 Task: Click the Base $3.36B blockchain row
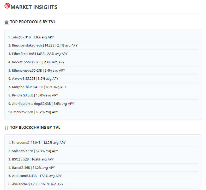point(103,168)
